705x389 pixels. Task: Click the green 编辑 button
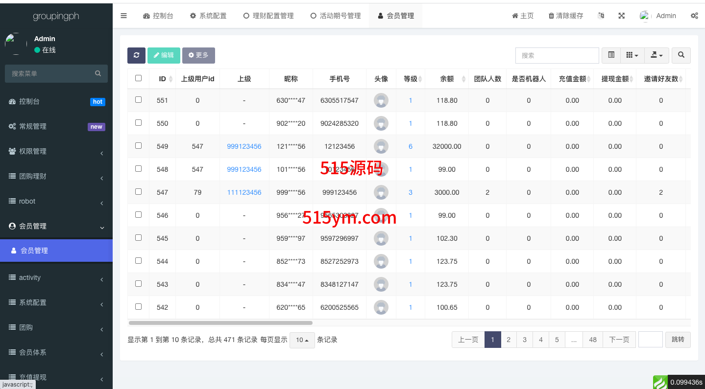(164, 55)
